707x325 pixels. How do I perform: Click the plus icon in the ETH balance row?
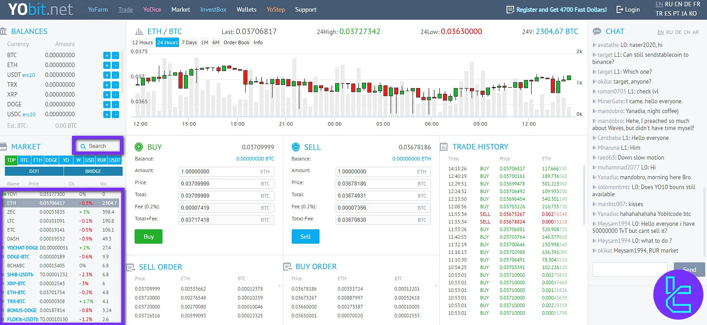pos(106,65)
